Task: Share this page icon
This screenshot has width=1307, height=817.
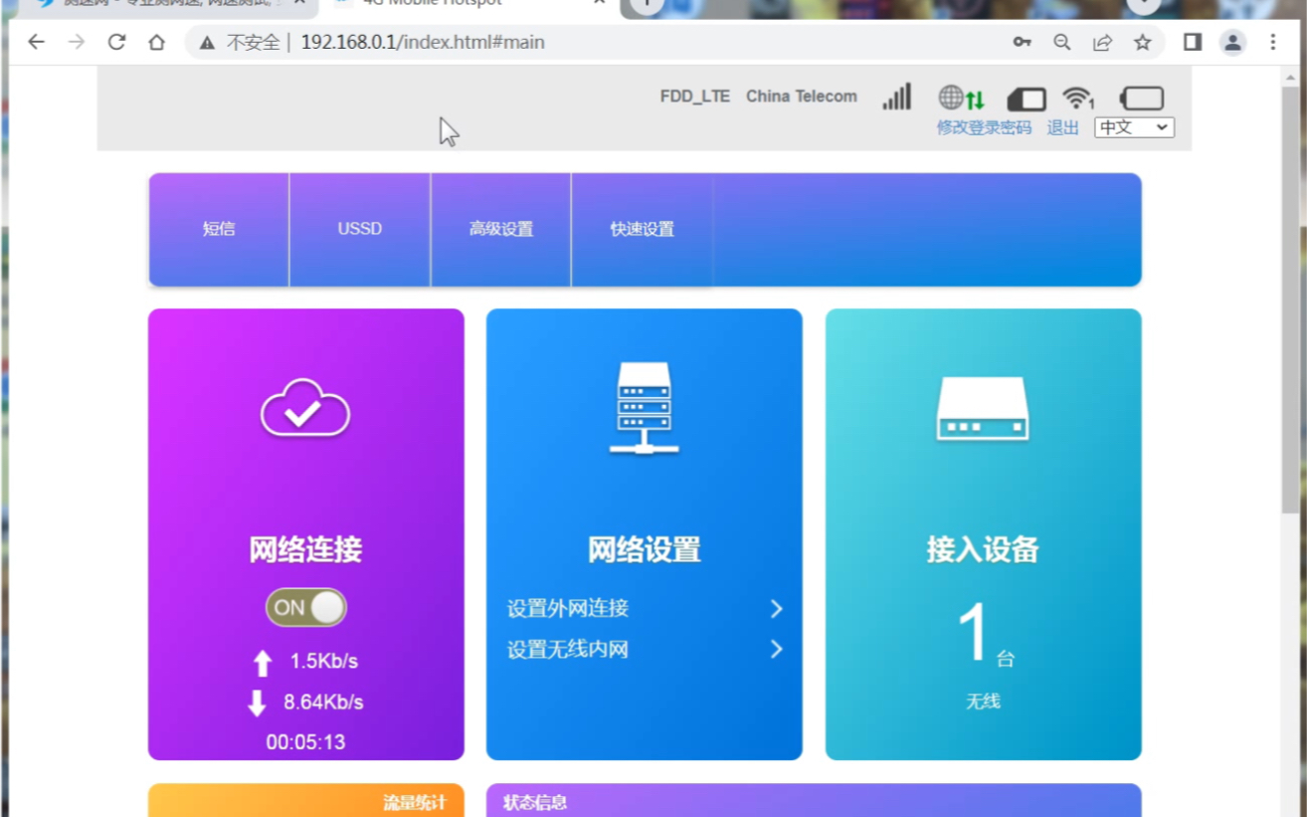Action: (x=1102, y=42)
